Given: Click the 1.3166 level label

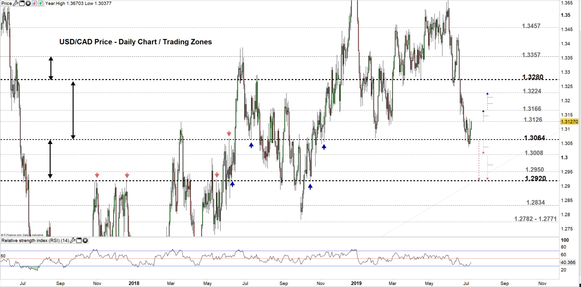Looking at the screenshot, I should (532, 109).
